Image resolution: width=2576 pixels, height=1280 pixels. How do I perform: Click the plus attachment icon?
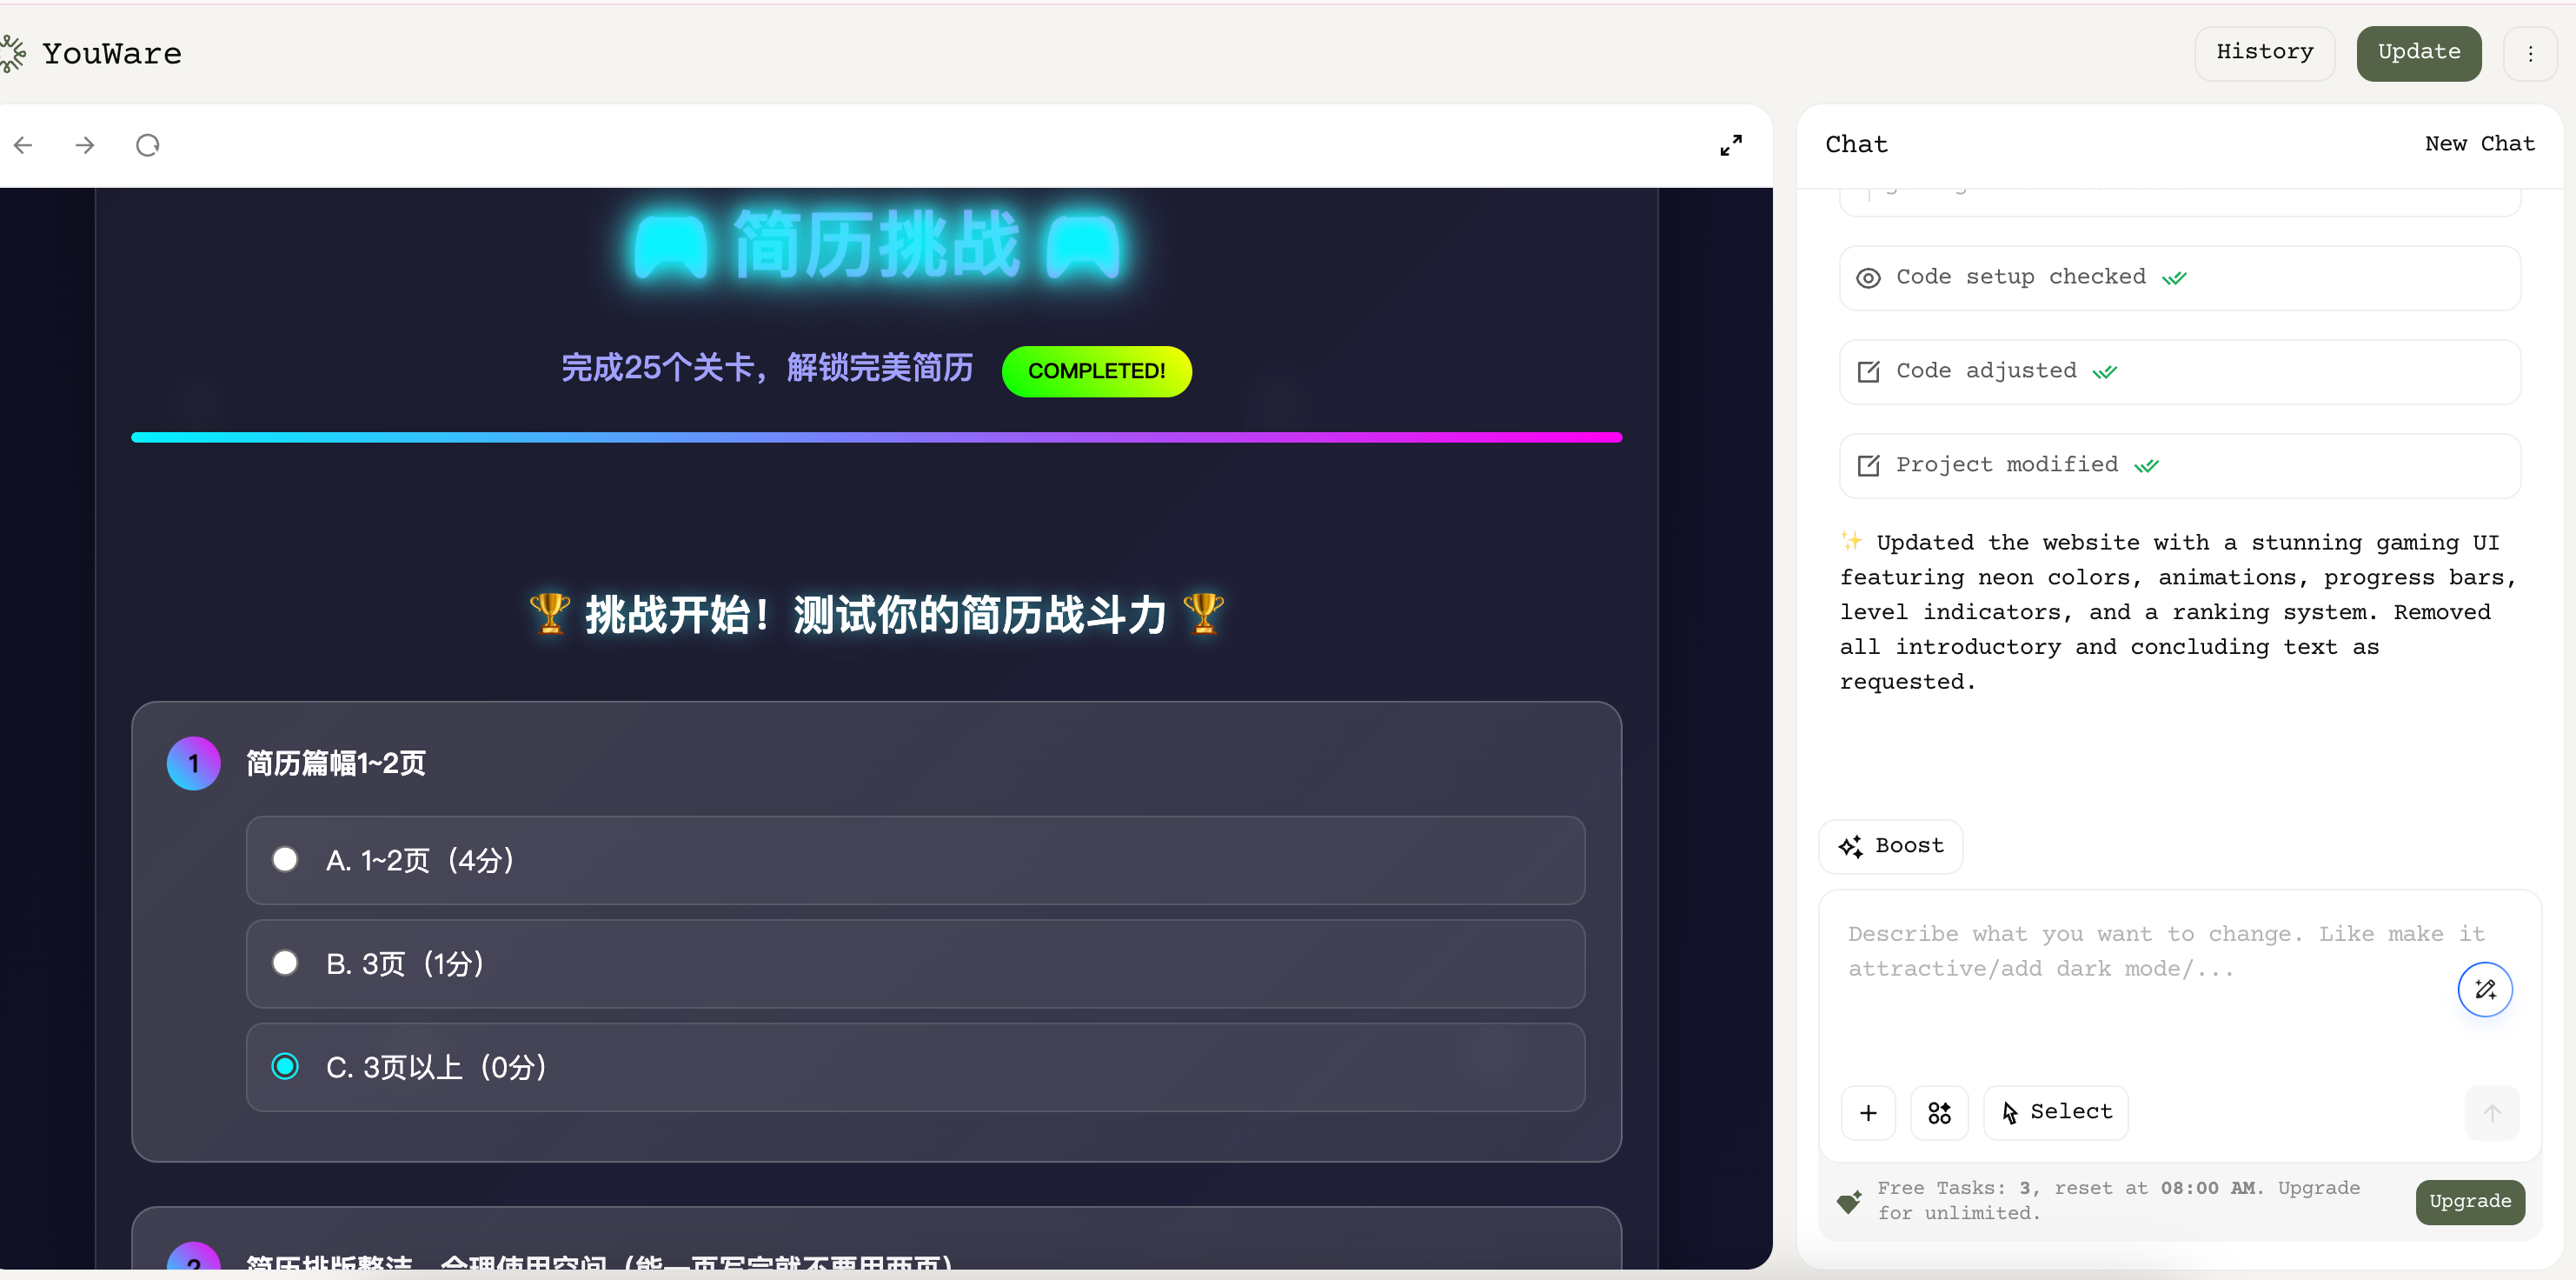[x=1867, y=1113]
